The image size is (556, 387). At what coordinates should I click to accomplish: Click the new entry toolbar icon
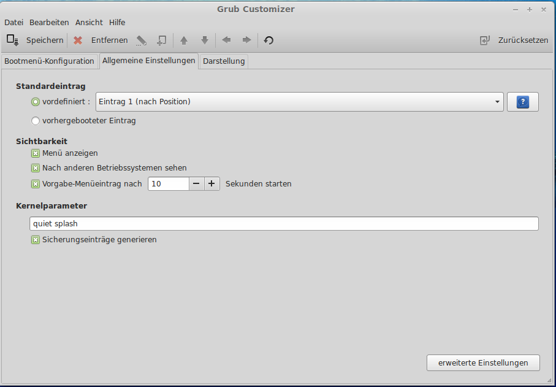(x=162, y=40)
